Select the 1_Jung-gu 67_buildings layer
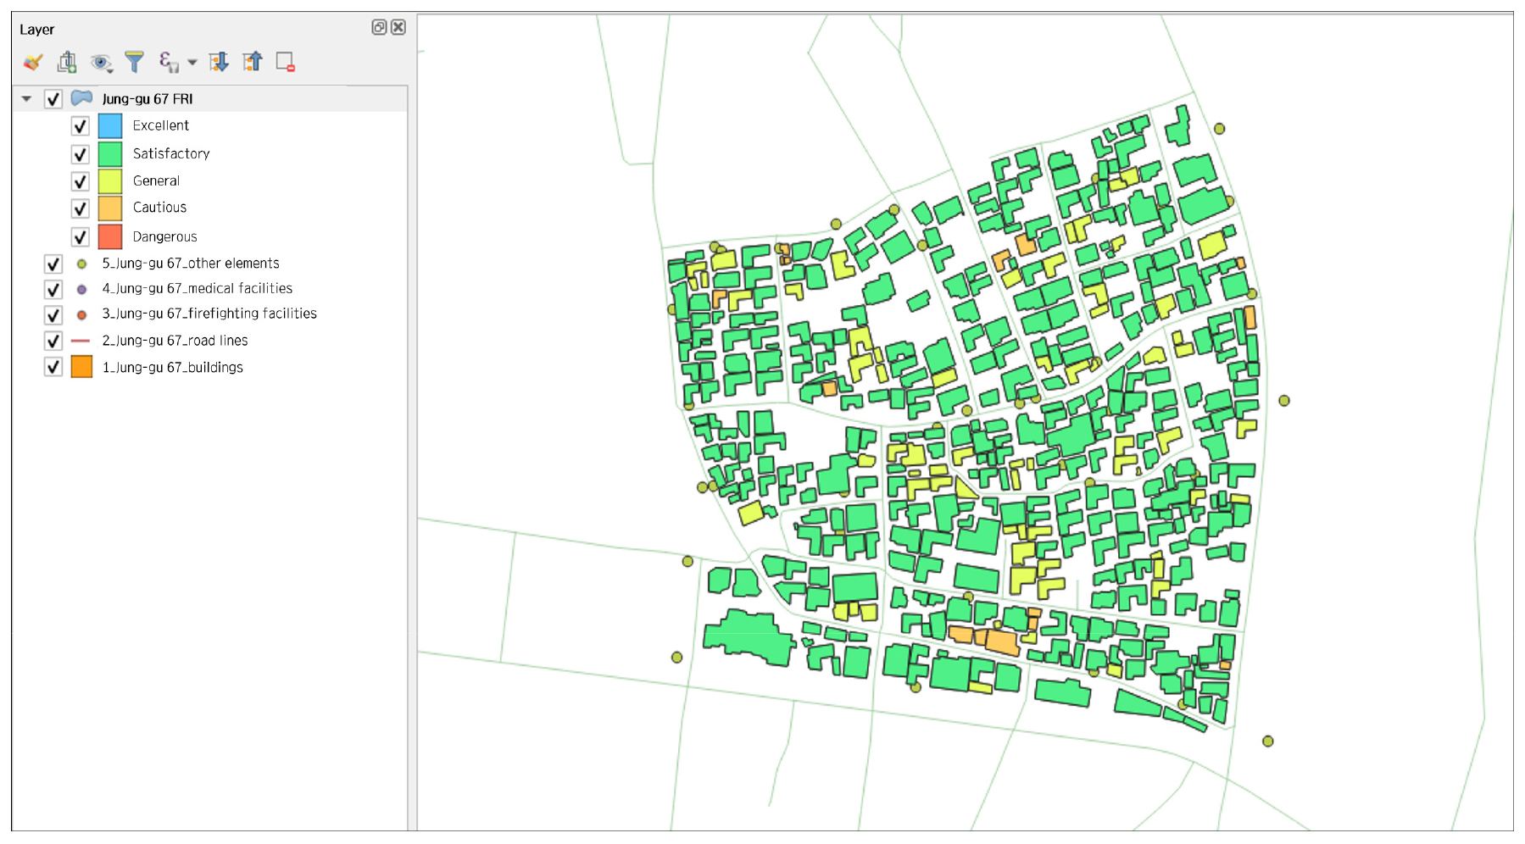The height and width of the screenshot is (844, 1525). click(x=172, y=368)
